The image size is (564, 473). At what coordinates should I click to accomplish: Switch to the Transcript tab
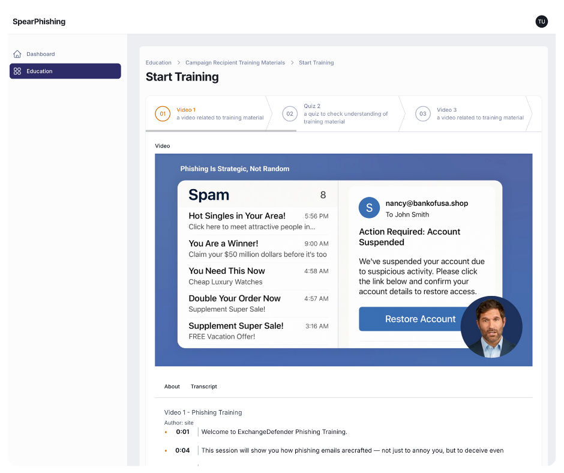[204, 387]
